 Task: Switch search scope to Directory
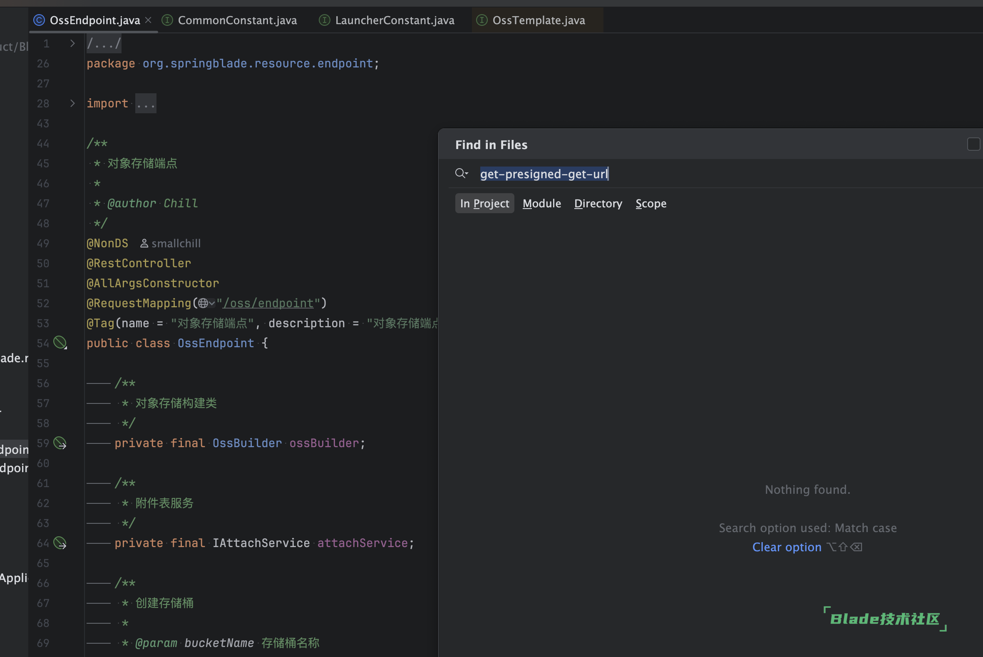598,203
